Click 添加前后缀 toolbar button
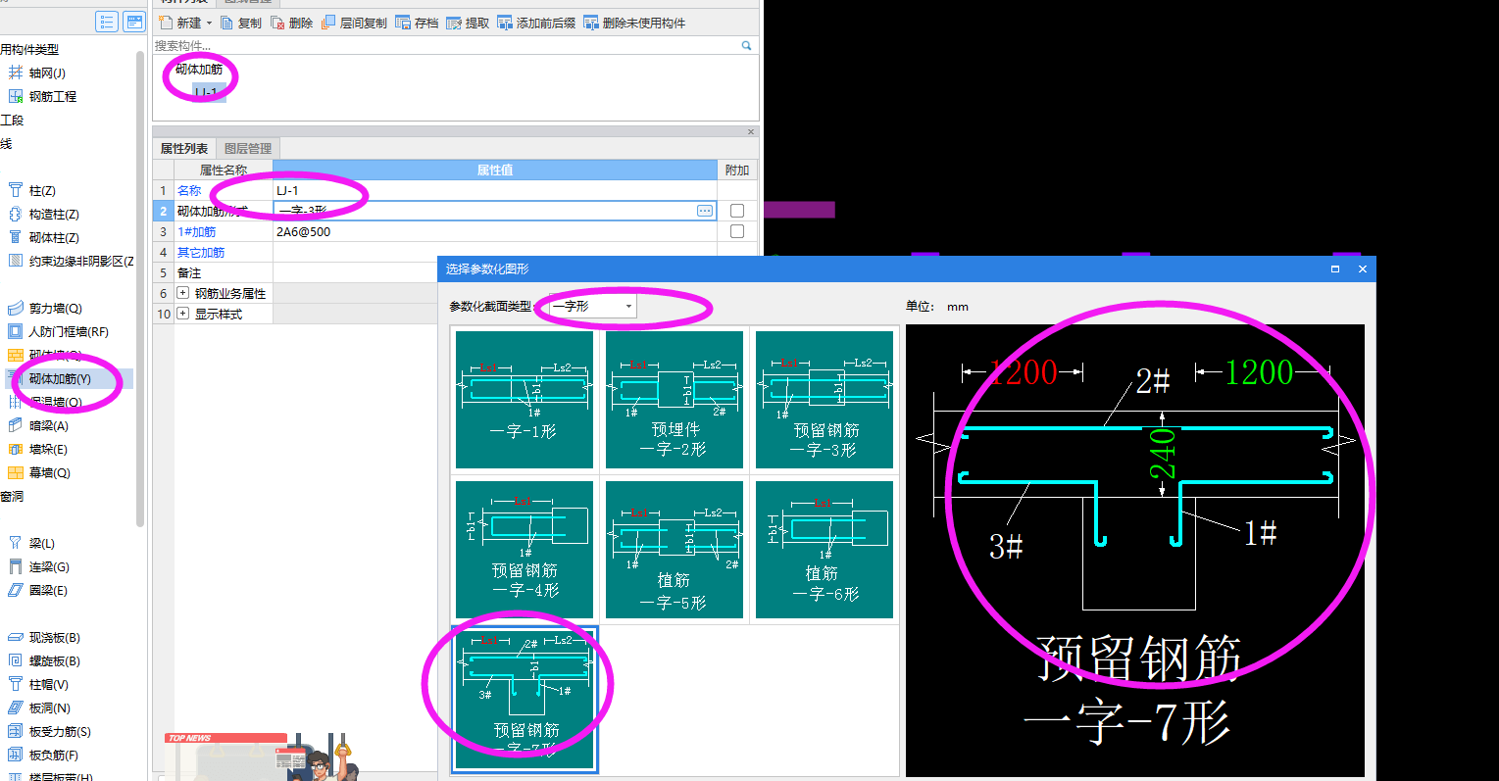The height and width of the screenshot is (781, 1499). [536, 23]
